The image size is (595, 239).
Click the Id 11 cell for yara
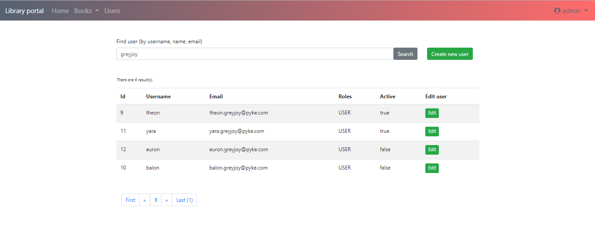(x=123, y=131)
